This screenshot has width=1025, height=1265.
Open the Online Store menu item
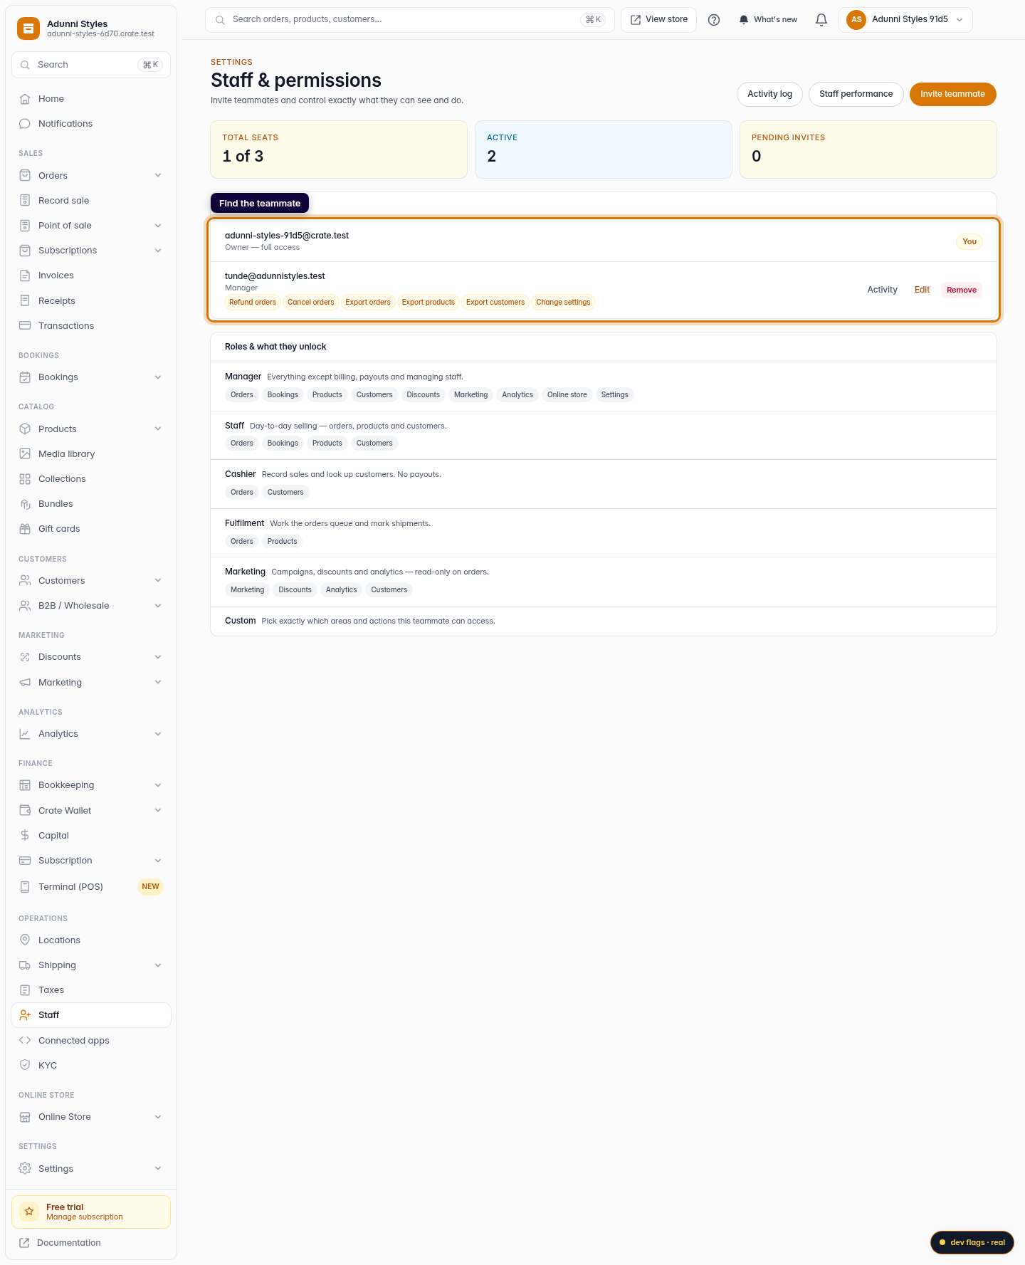(91, 1117)
